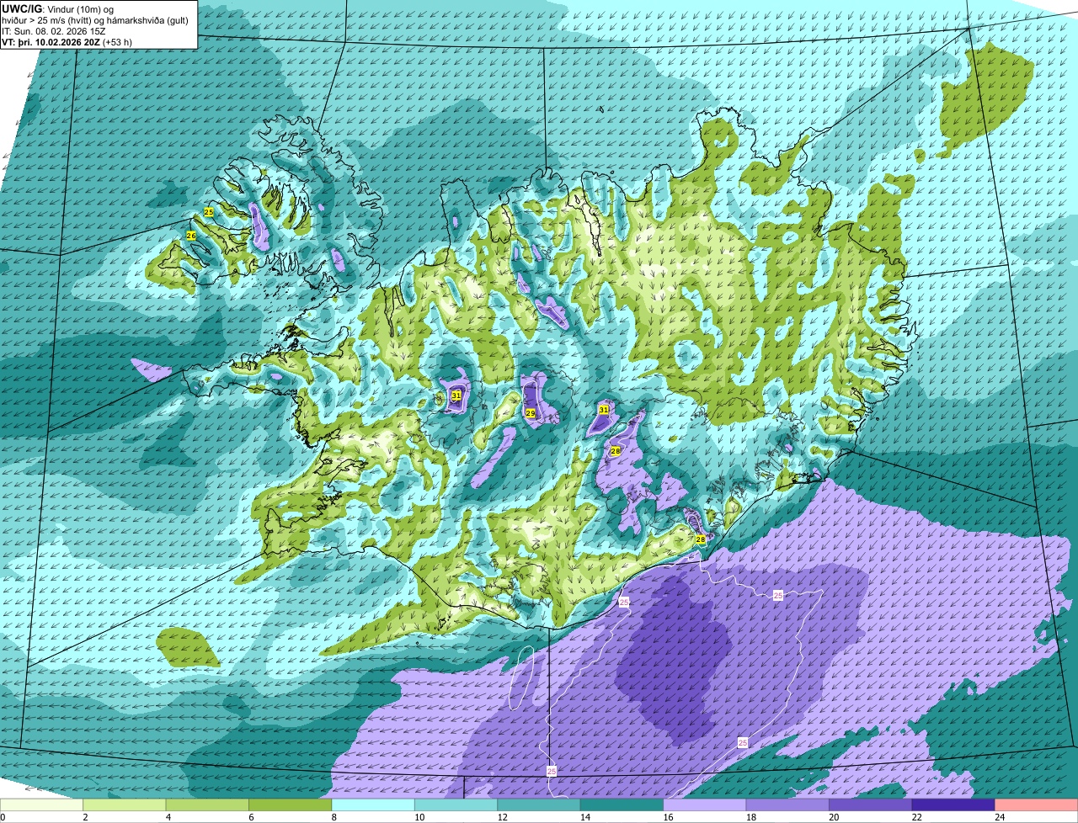Pick the dark teal 14–16 m/s legend swatch
This screenshot has width=1078, height=823.
[622, 804]
